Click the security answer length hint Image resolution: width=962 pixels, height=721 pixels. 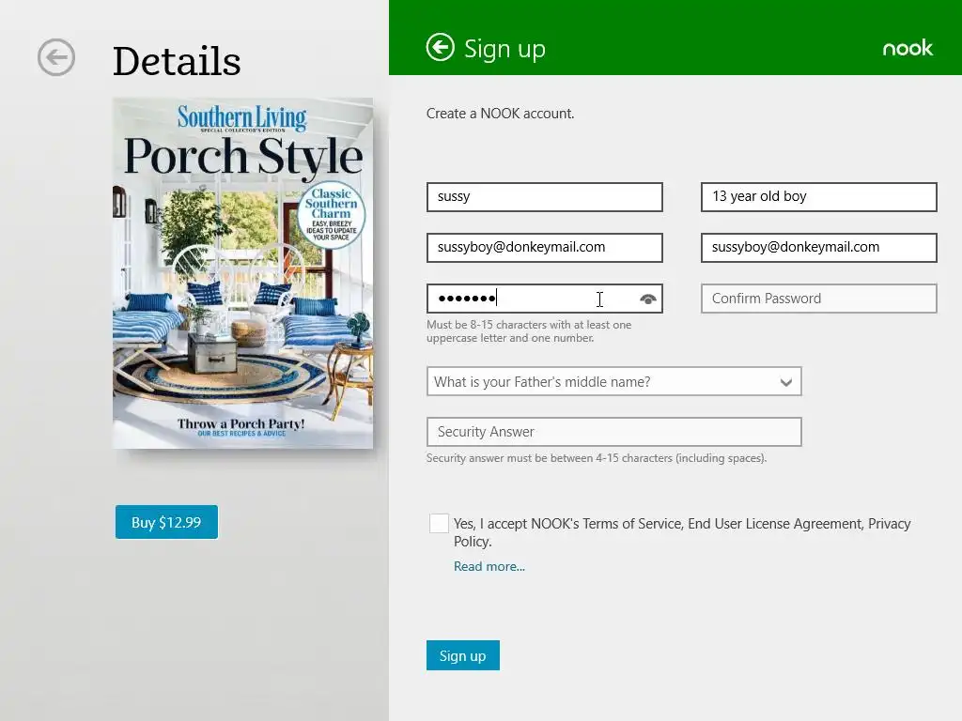(597, 458)
